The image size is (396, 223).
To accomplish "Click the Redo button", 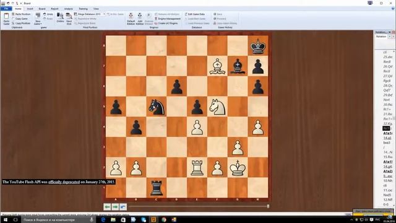I will 48,19.
